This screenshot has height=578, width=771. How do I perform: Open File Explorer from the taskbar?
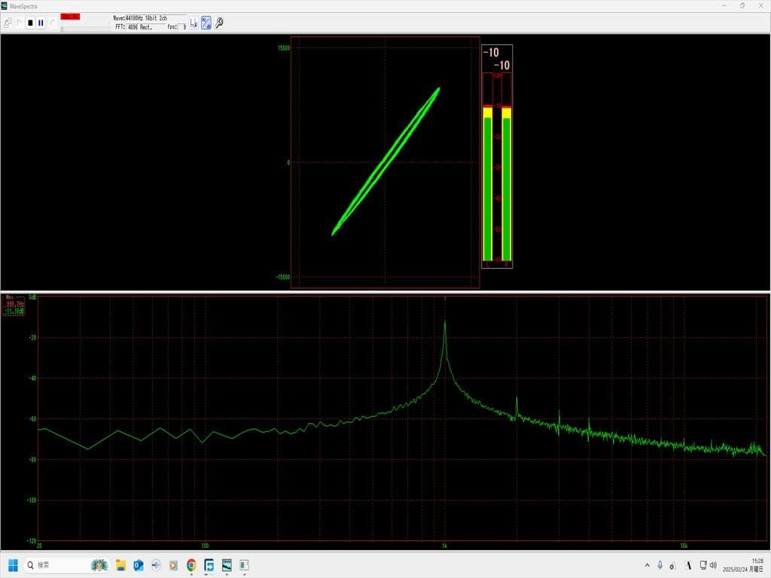point(120,565)
